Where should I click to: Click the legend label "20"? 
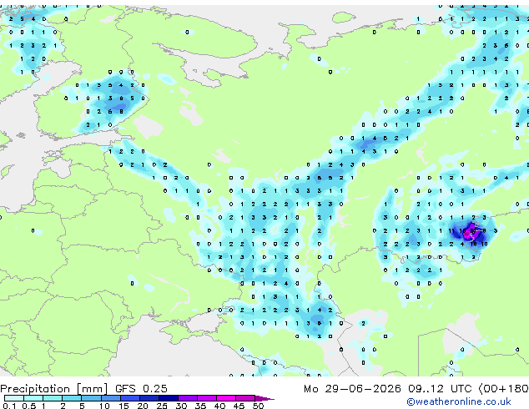tap(143, 406)
